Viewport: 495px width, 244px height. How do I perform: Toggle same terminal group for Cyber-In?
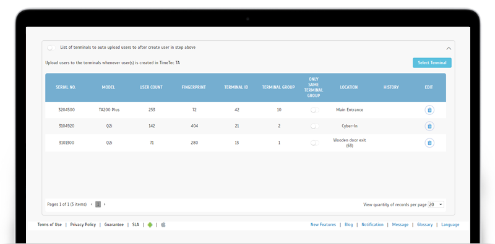point(315,126)
